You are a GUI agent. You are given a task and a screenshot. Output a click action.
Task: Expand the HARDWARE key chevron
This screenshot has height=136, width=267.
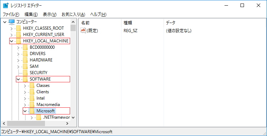tap(18, 60)
